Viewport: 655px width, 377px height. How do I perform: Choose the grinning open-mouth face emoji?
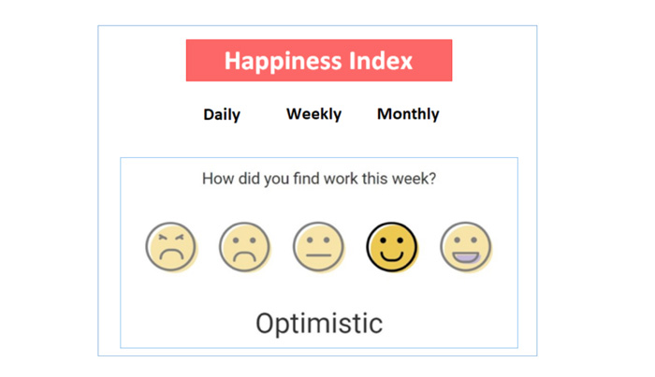pos(466,247)
